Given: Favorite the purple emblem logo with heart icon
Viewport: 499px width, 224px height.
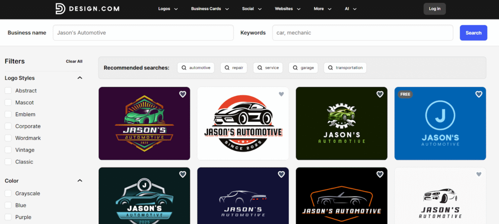Looking at the screenshot, I should pos(182,94).
